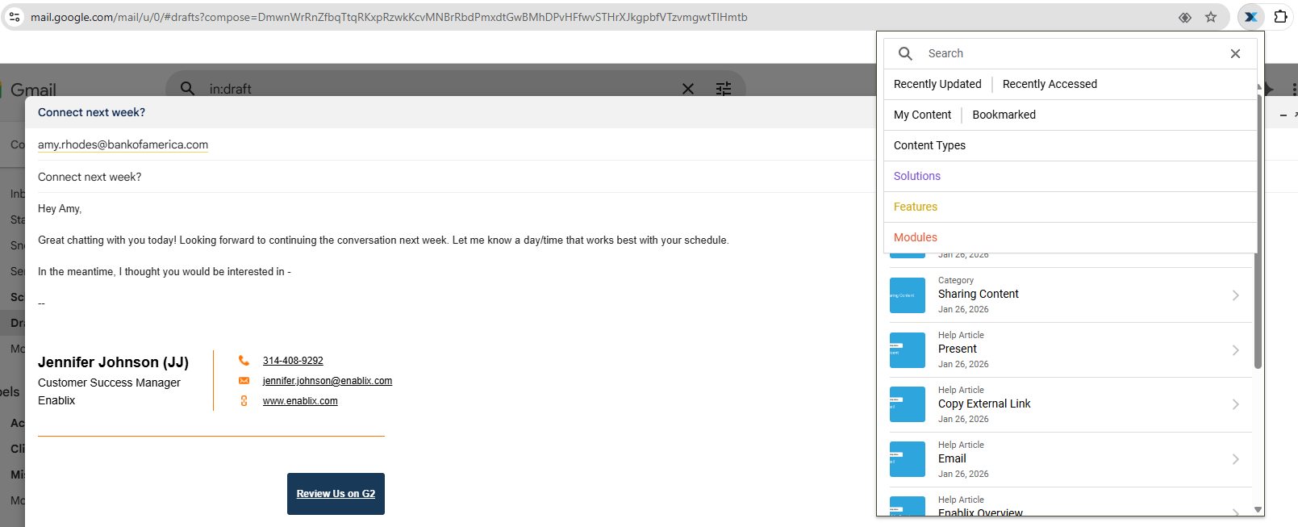Click the orange phone icon in signature

coord(244,361)
